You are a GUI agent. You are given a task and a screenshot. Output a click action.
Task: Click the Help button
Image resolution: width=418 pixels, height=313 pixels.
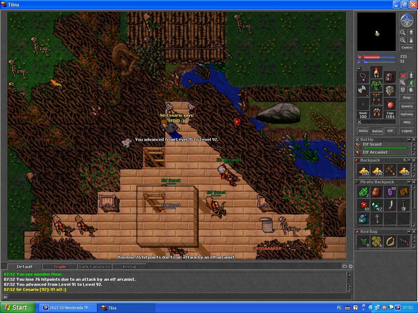pyautogui.click(x=407, y=122)
